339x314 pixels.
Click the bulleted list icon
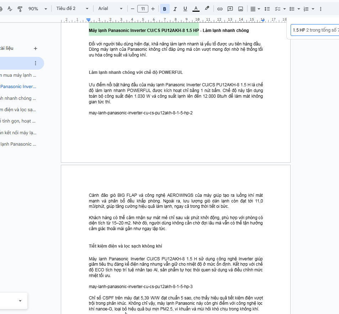(292, 9)
